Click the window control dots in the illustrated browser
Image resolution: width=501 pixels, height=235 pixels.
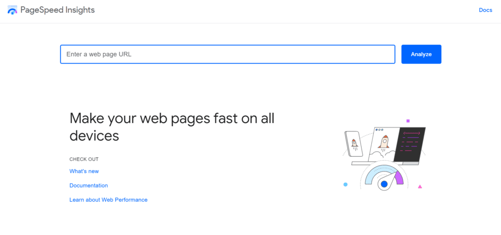point(379,130)
